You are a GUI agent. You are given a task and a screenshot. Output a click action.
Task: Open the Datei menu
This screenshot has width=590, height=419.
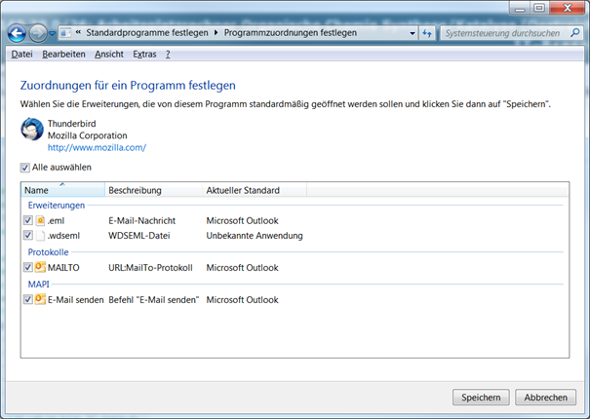click(x=21, y=54)
